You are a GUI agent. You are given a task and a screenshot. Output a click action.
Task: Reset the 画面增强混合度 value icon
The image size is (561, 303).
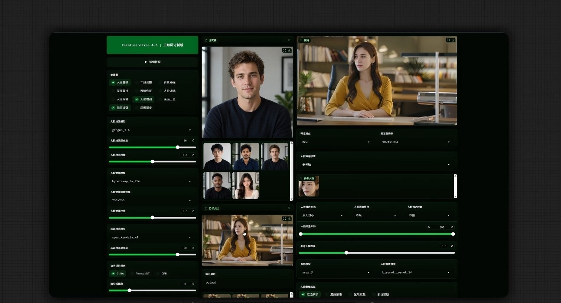coord(193,248)
